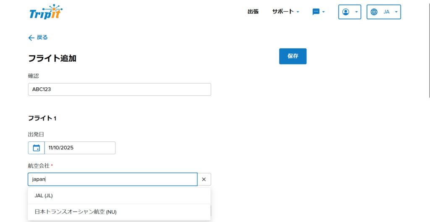Open the サポート menu label
The height and width of the screenshot is (222, 430).
283,12
